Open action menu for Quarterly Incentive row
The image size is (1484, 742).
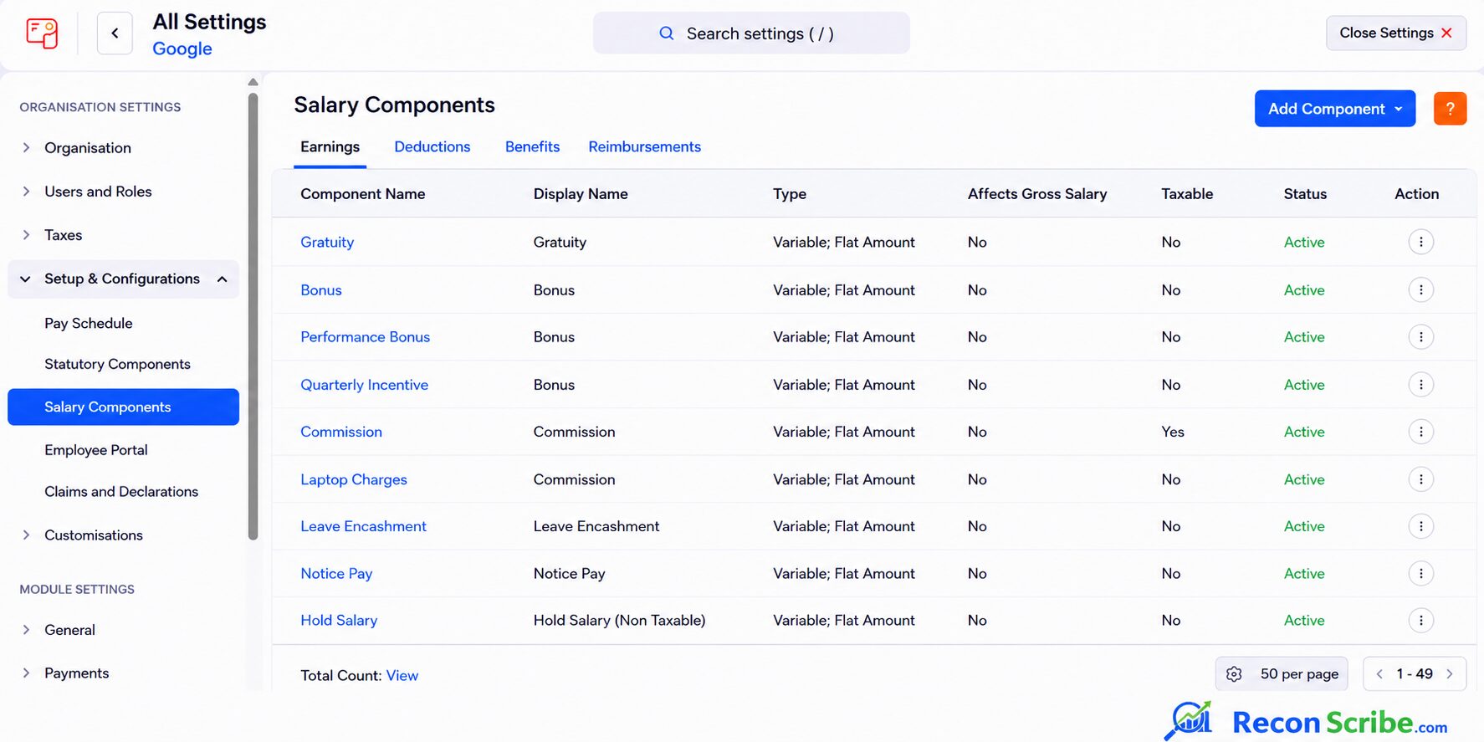click(x=1420, y=385)
